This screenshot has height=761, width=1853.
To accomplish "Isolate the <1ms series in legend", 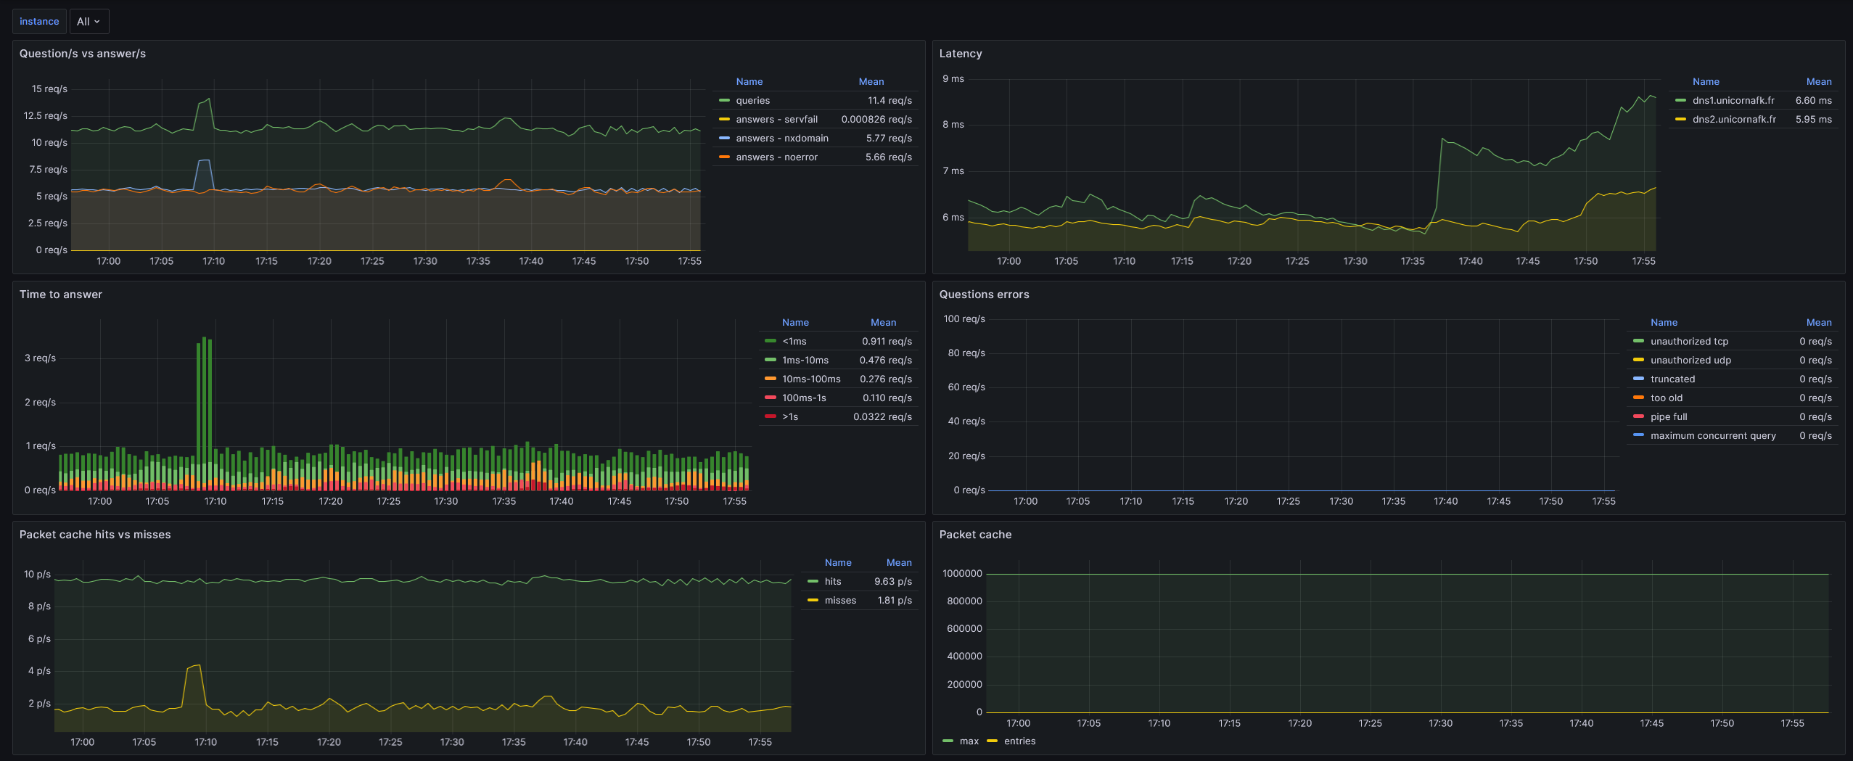I will click(794, 342).
